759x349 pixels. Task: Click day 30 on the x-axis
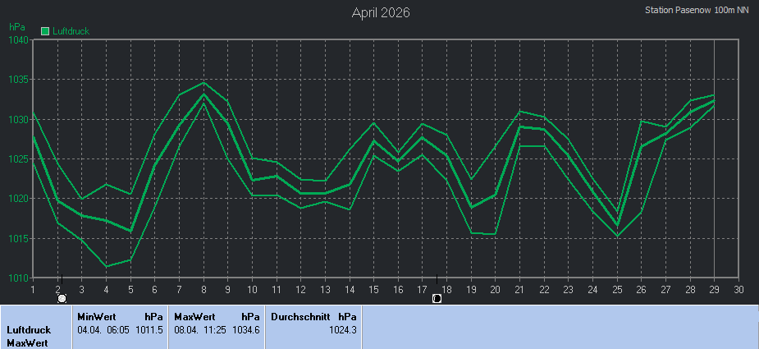pyautogui.click(x=738, y=289)
